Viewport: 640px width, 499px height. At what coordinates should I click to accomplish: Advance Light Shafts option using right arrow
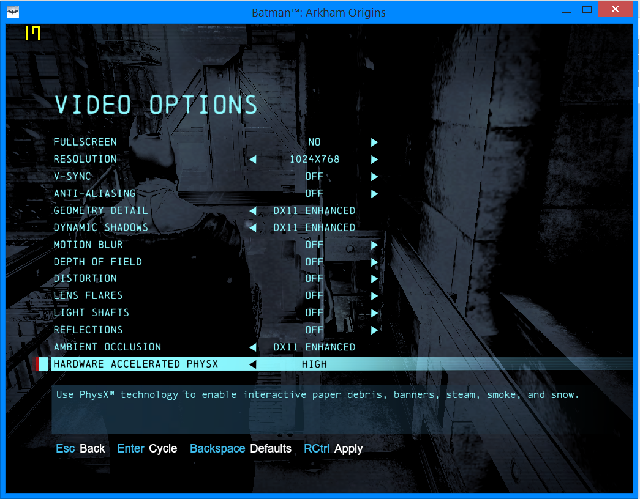point(374,313)
